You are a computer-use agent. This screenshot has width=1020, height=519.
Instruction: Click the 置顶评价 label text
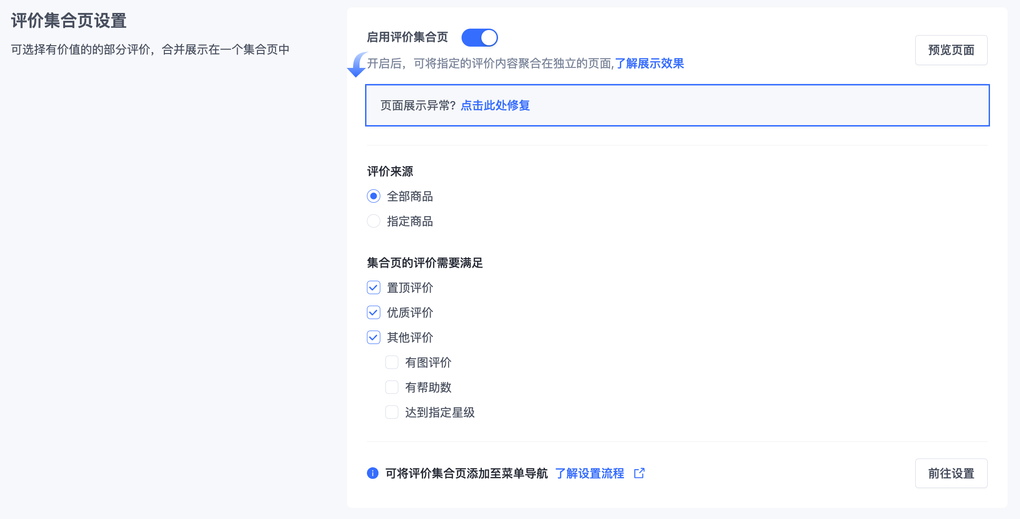(409, 287)
